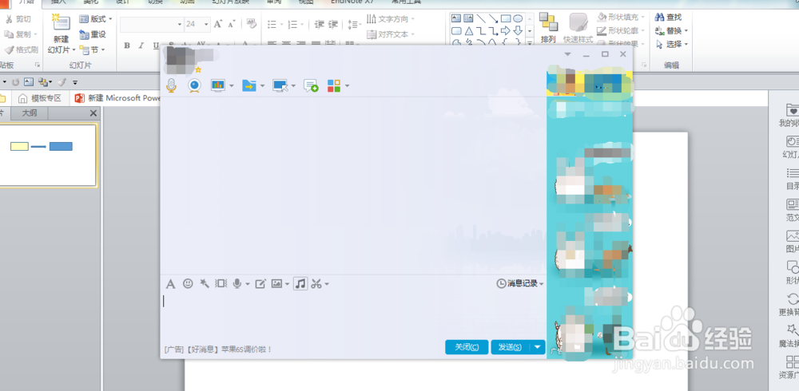Open the handwriting input pencil icon
Viewport: 799px width, 391px height.
(260, 283)
